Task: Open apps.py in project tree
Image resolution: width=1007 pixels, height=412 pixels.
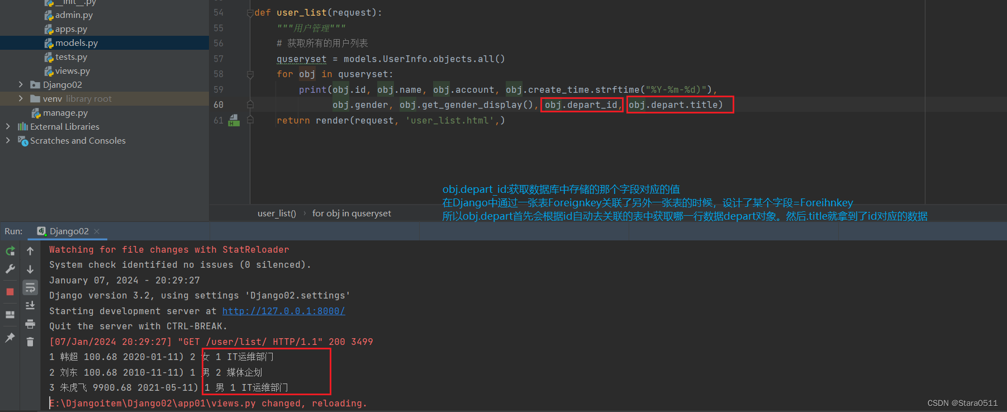Action: [71, 29]
